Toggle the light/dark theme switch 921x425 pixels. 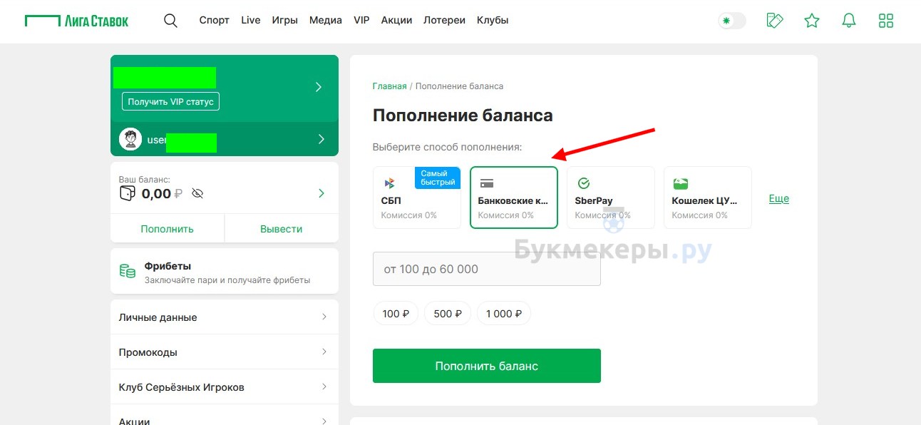click(x=732, y=21)
